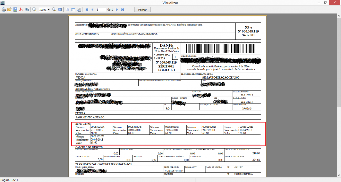Click the "Página 1 de 1" status text
This screenshot has width=341, height=182.
9,180
